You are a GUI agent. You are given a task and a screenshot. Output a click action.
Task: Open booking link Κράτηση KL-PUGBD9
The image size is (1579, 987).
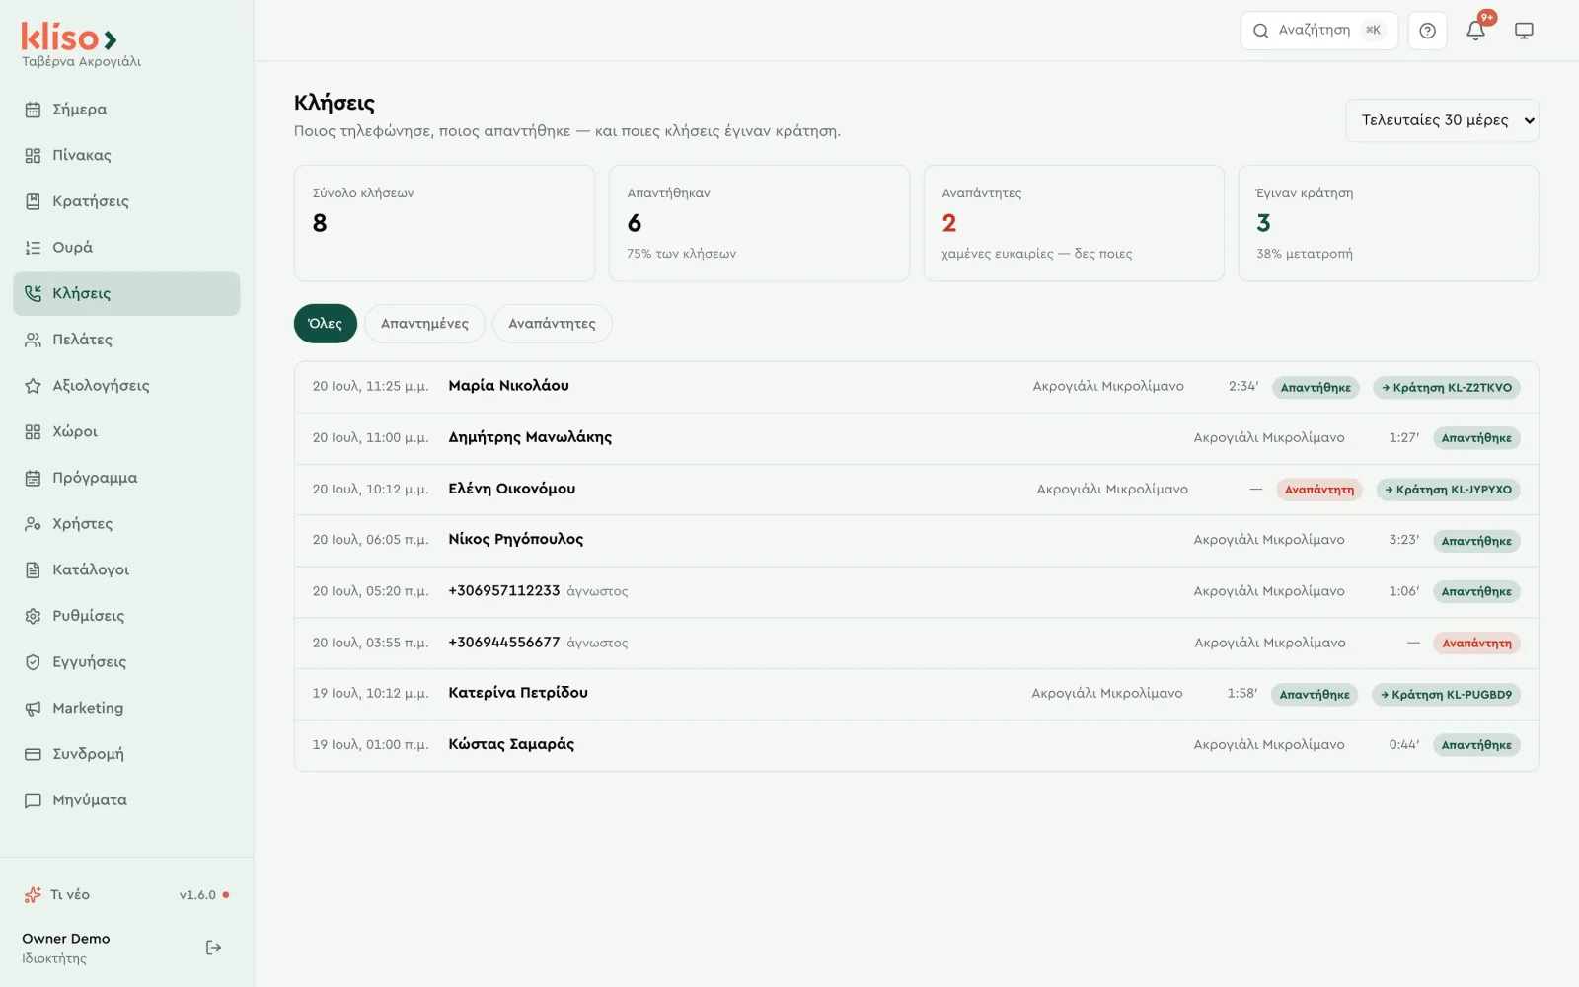pyautogui.click(x=1446, y=695)
